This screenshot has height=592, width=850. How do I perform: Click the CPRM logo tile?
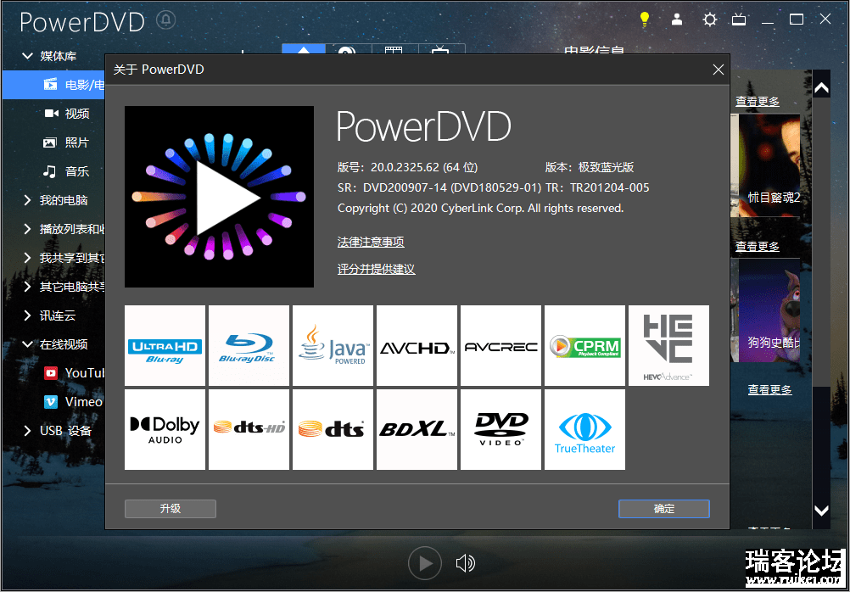pyautogui.click(x=585, y=345)
